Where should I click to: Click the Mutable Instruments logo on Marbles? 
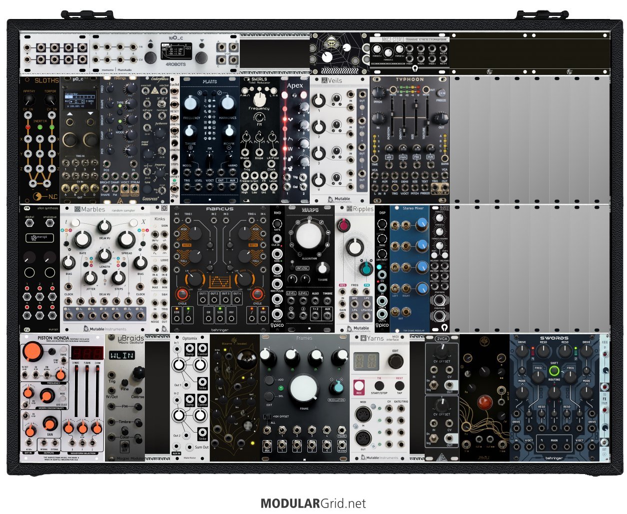pyautogui.click(x=105, y=329)
